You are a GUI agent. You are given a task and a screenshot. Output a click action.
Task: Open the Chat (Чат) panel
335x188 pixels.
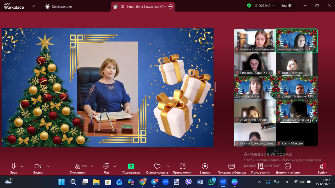106,167
